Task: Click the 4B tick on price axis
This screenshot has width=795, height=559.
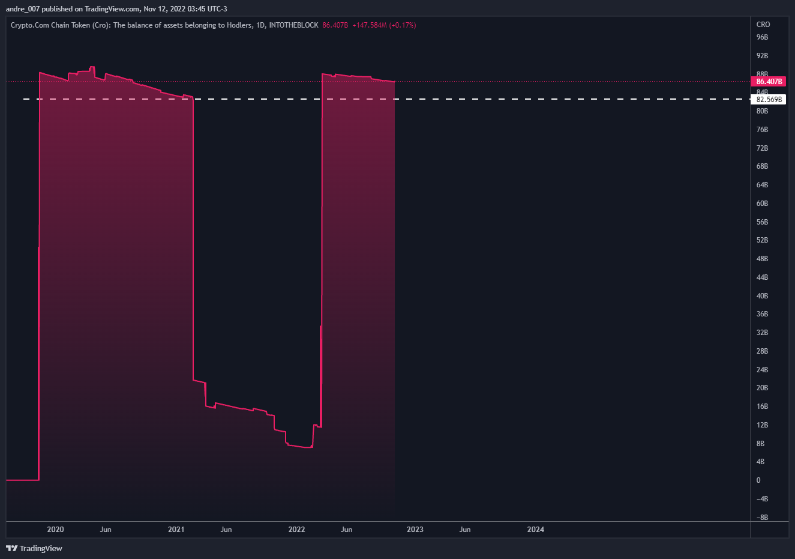Action: 760,462
